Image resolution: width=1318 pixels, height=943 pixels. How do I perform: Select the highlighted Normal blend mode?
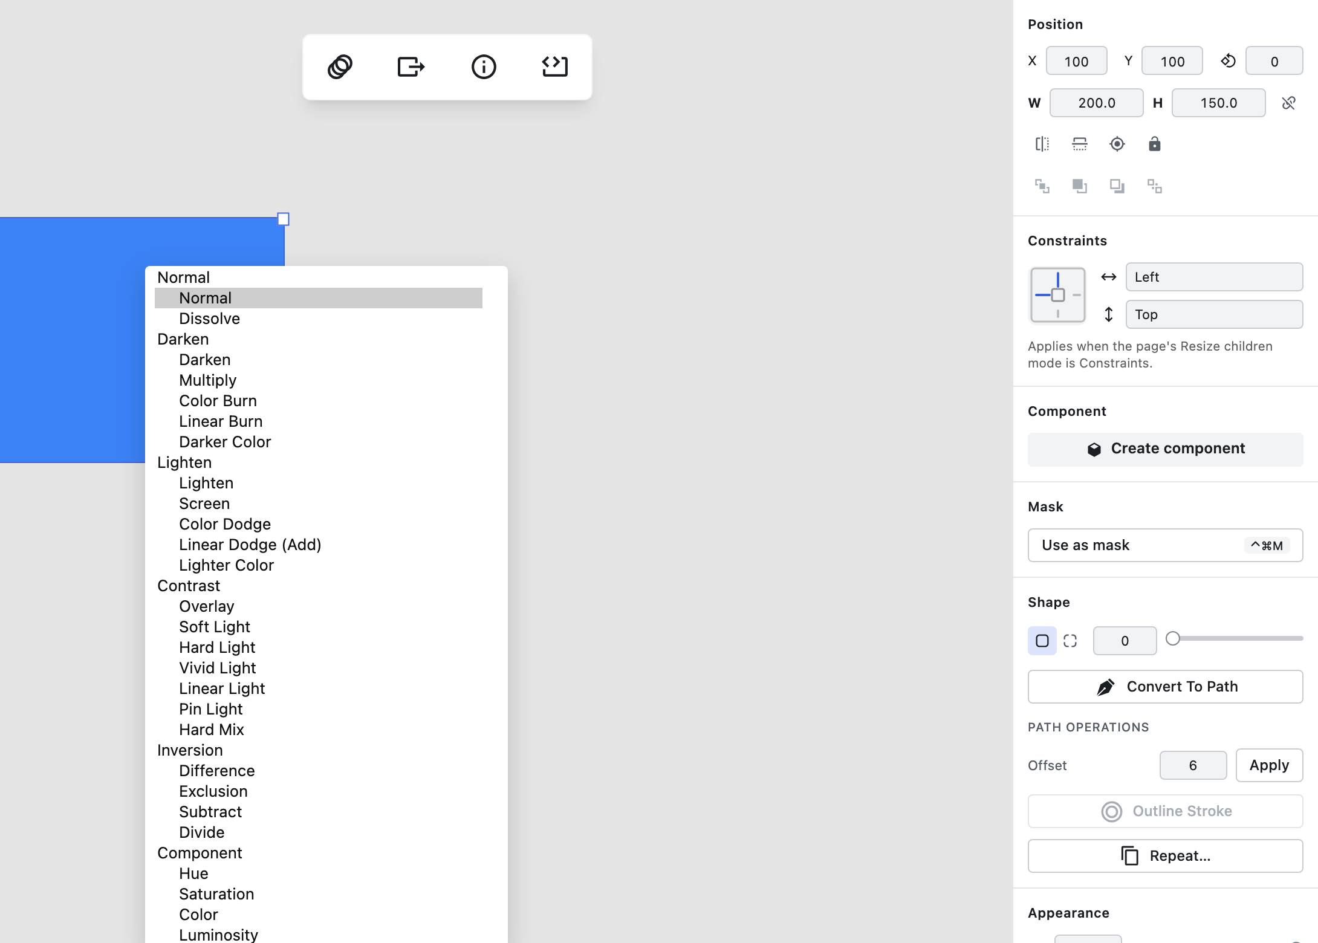[319, 298]
